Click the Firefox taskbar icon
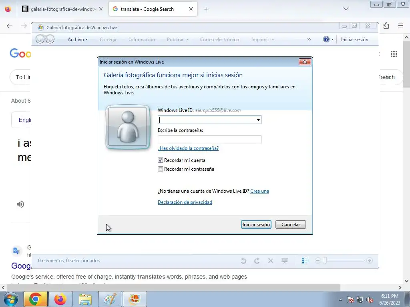 click(x=60, y=299)
